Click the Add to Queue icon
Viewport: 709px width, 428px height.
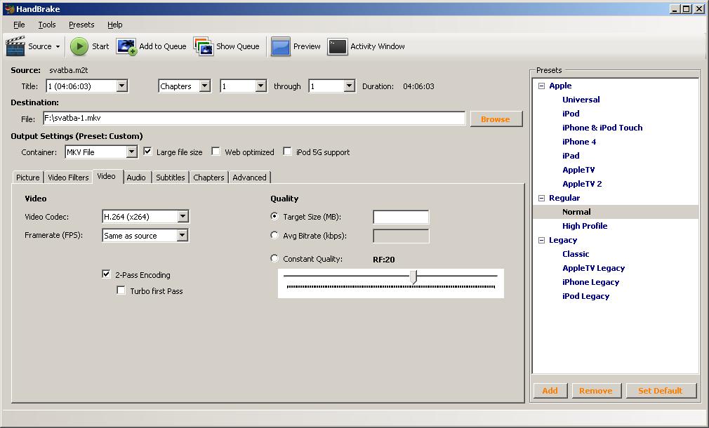[x=126, y=46]
